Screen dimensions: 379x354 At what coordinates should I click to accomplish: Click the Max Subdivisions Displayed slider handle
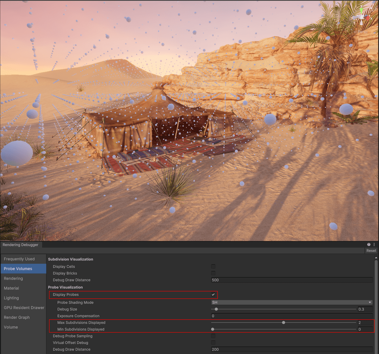(x=284, y=322)
